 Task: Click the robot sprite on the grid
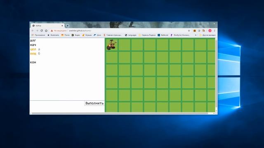tap(111, 45)
